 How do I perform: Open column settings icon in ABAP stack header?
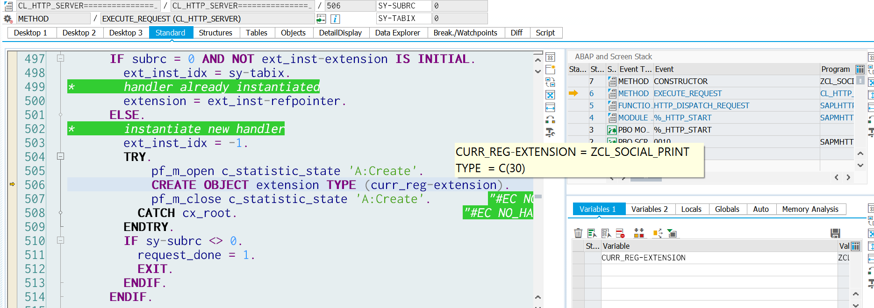point(860,69)
